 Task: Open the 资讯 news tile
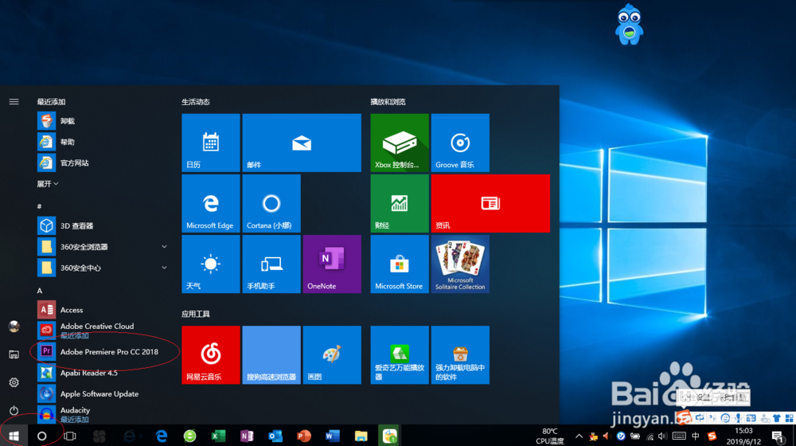click(x=490, y=203)
